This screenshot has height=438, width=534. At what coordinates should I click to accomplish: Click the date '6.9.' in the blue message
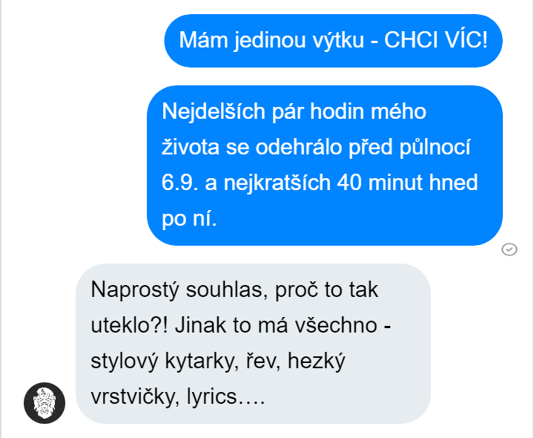pyautogui.click(x=179, y=183)
